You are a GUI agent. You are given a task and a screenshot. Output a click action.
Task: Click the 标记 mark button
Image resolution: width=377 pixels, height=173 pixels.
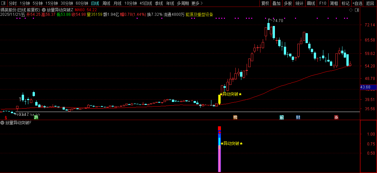[345, 3]
